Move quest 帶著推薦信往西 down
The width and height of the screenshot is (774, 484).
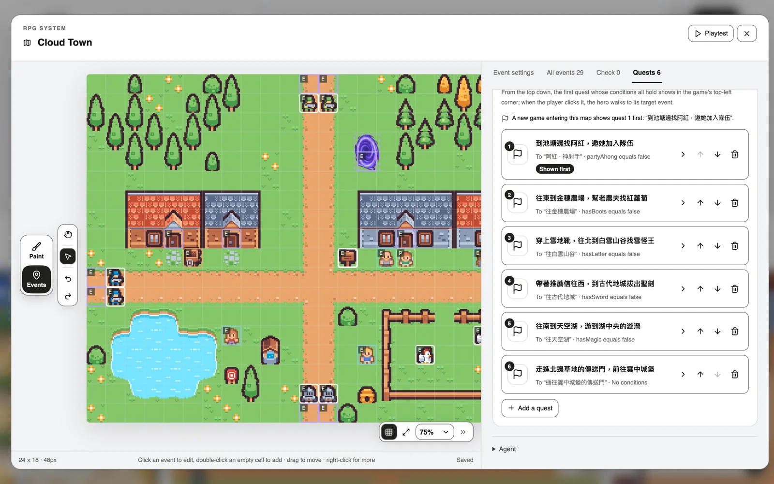point(717,289)
